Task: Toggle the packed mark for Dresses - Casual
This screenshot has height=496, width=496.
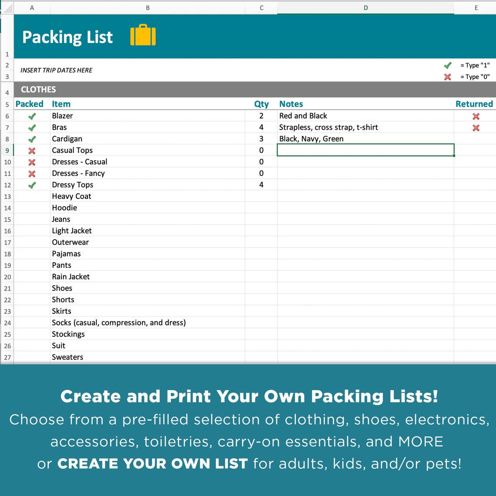Action: point(31,162)
